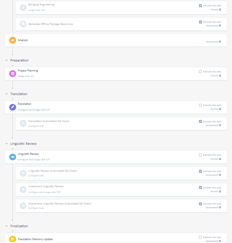
Task: Collapse the Linguistic Review section
Action: [7, 144]
